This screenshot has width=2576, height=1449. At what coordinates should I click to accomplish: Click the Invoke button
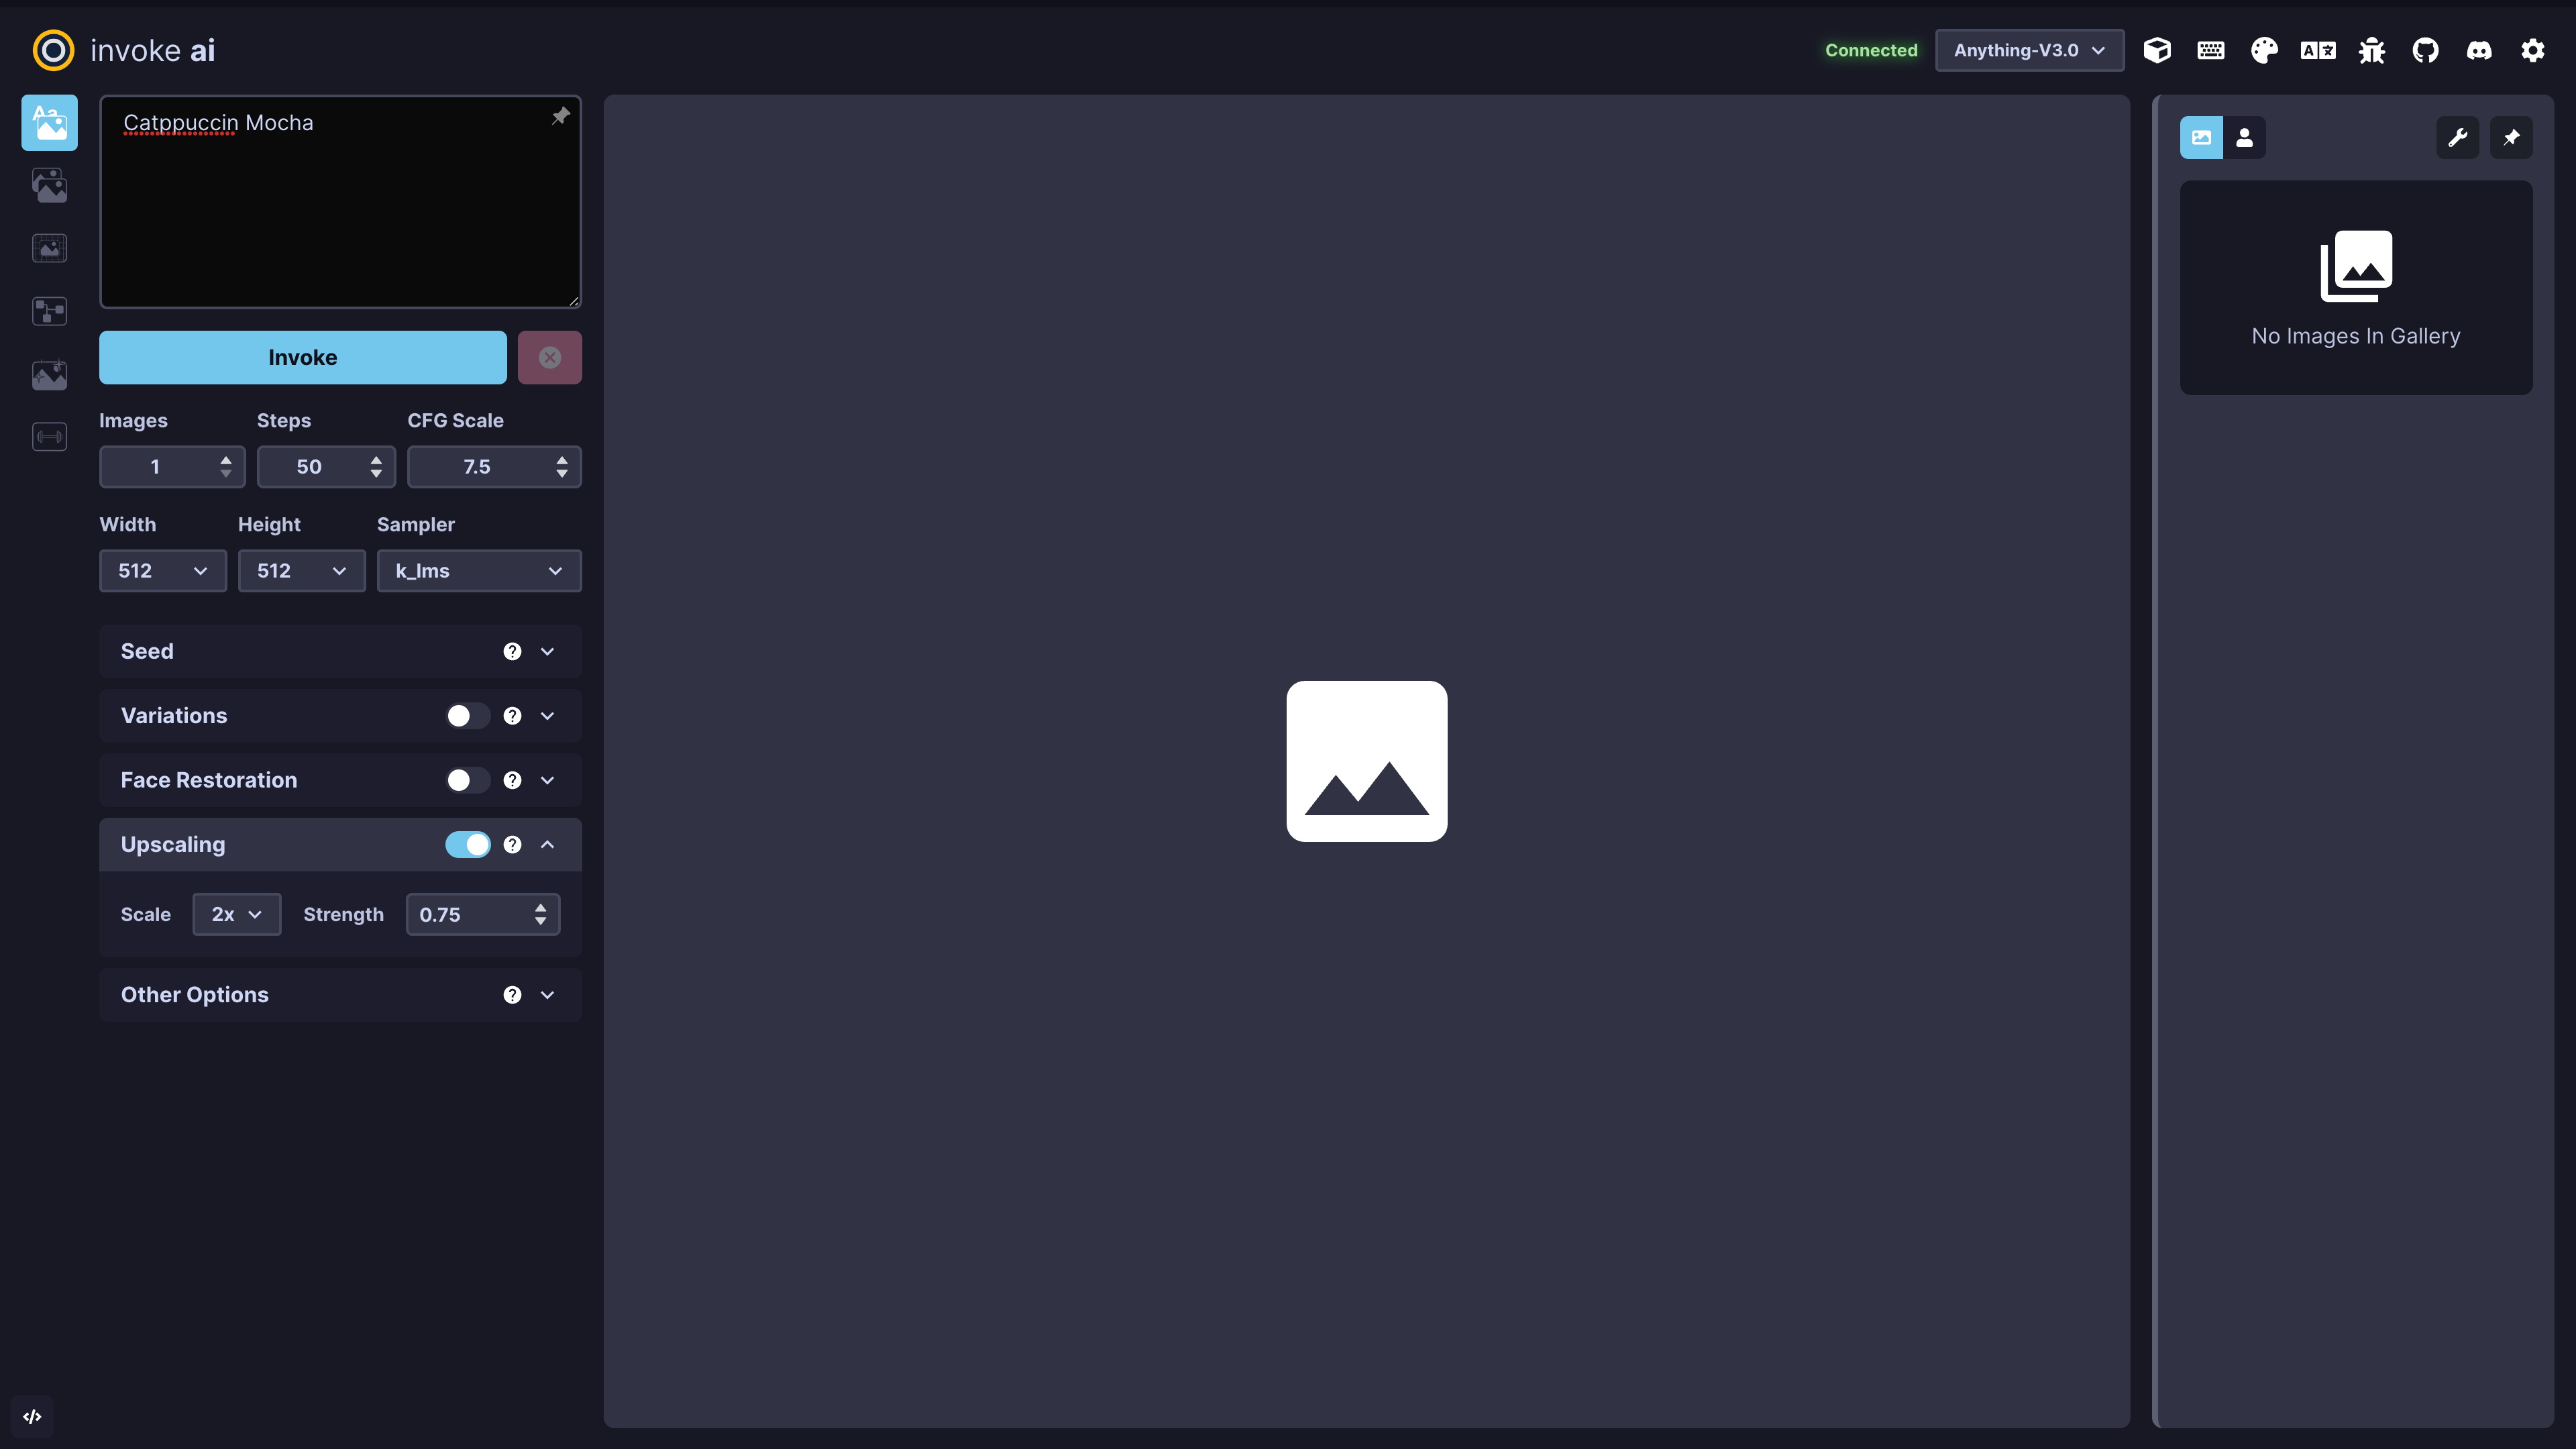[303, 358]
